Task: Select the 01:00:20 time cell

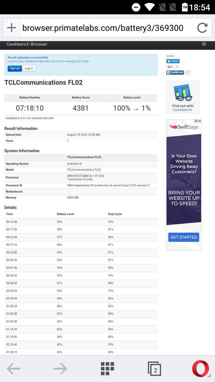Action: tap(11, 306)
